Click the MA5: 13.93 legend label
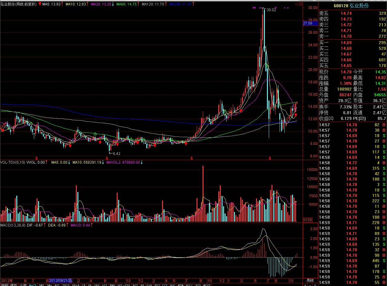Viewport: 387px width, 286px height. point(51,4)
